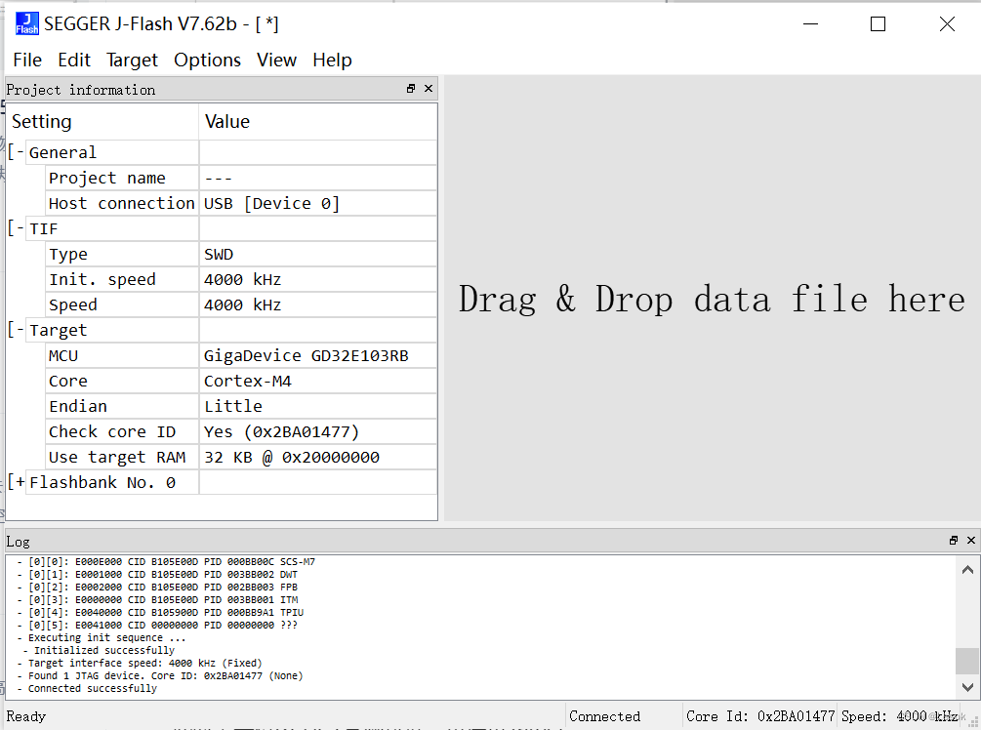
Task: Select the Use target RAM setting
Action: coord(122,458)
